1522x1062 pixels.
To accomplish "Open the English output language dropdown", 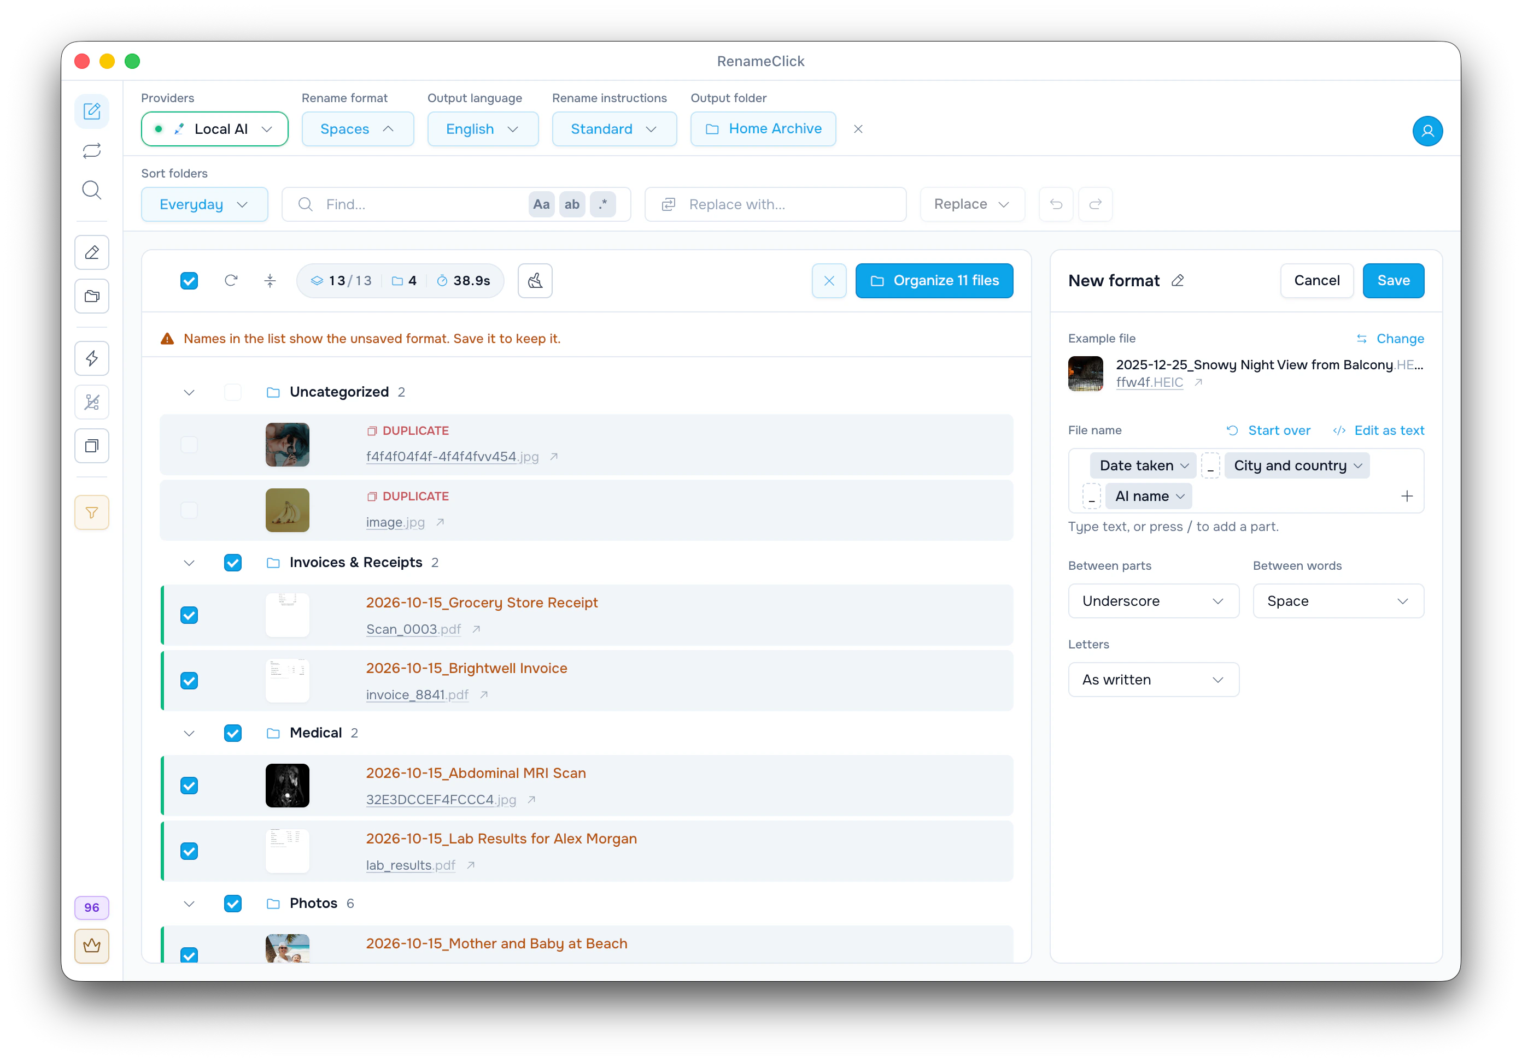I will 483,128.
